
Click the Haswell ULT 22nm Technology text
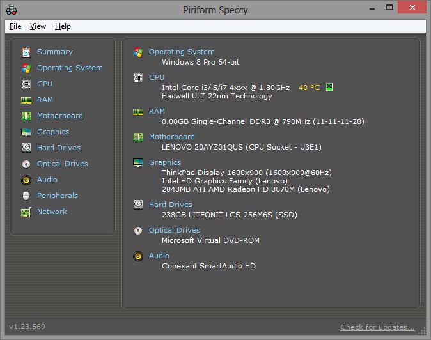pos(217,96)
